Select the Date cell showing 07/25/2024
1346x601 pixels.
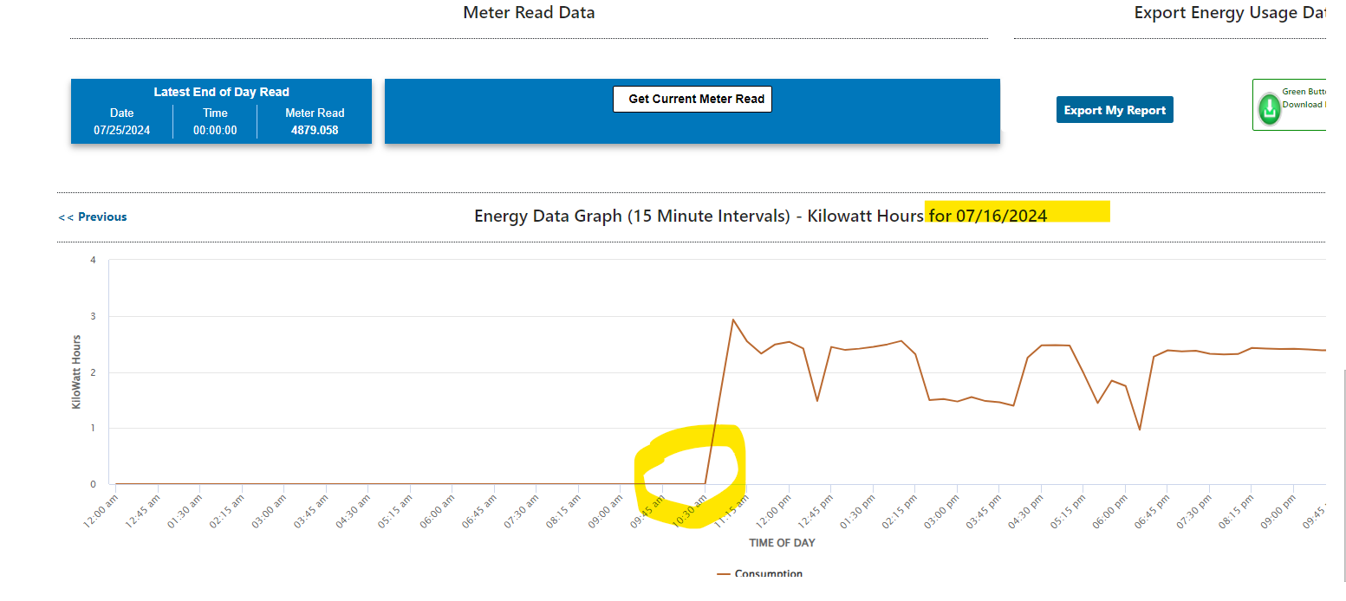(x=121, y=129)
